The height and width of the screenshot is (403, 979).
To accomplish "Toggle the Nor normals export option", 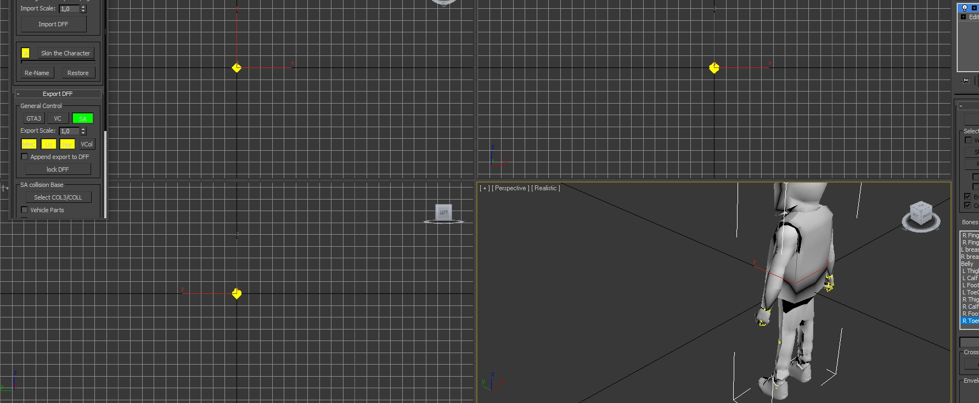I will coord(67,144).
